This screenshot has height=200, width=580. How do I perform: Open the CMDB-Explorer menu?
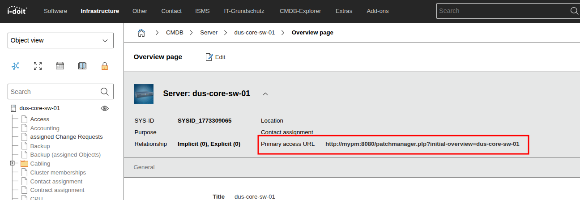(x=300, y=11)
